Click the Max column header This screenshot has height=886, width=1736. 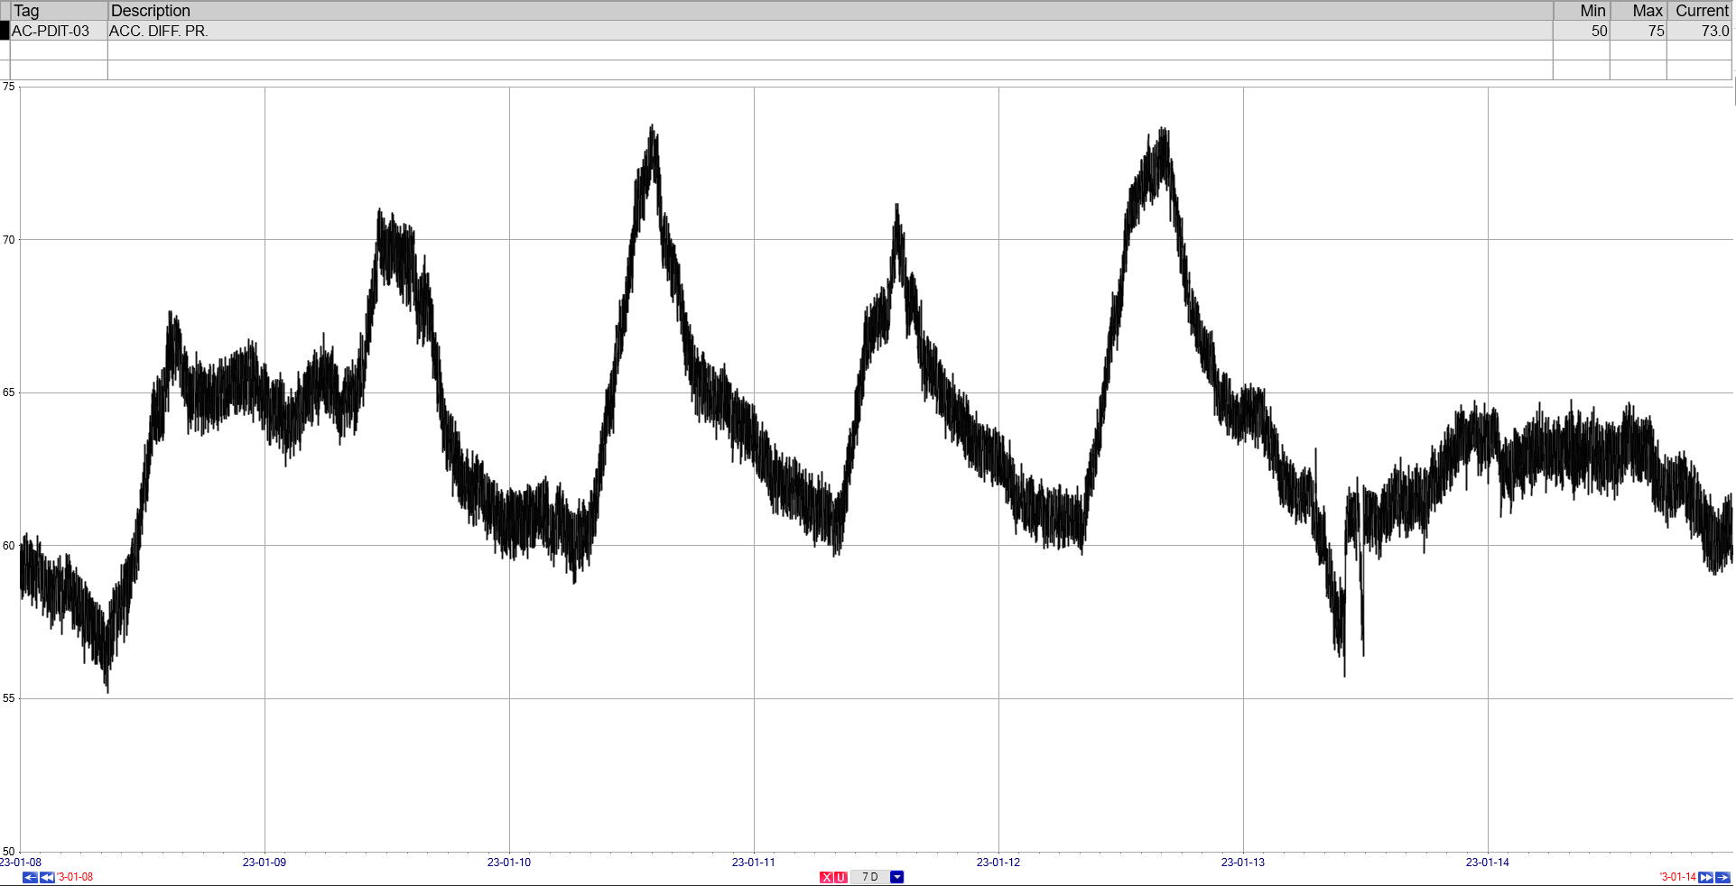pos(1638,11)
